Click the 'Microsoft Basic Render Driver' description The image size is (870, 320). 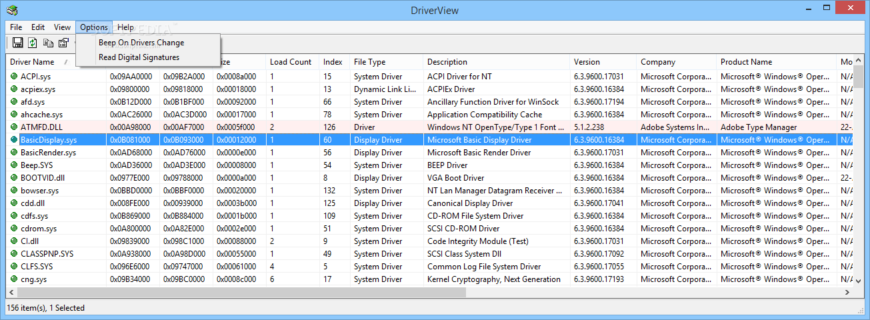[x=479, y=153]
